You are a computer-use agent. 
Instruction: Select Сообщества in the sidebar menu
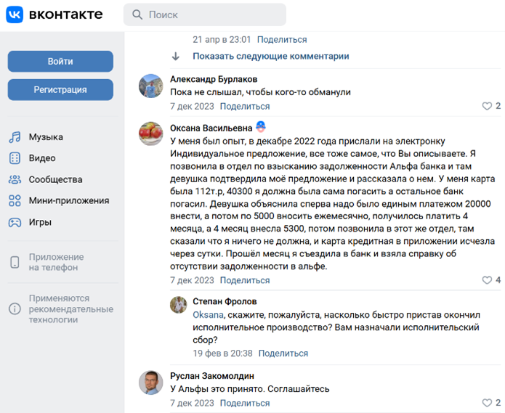pyautogui.click(x=55, y=179)
